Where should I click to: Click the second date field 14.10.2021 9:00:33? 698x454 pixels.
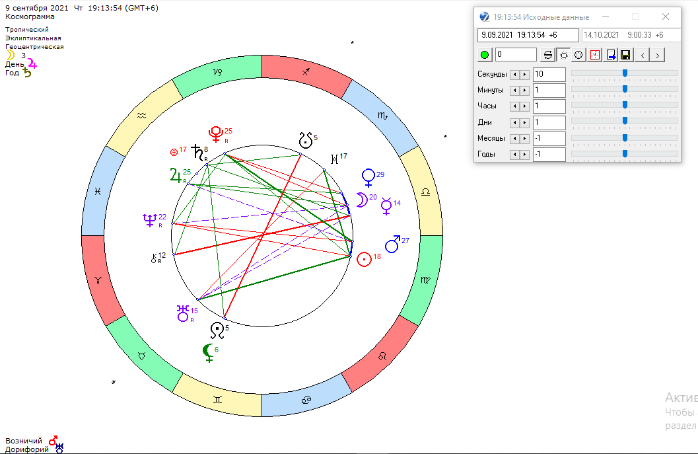(631, 35)
